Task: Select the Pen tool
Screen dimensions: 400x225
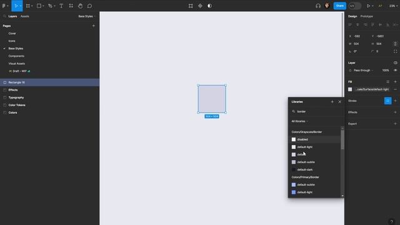Action: [50, 6]
